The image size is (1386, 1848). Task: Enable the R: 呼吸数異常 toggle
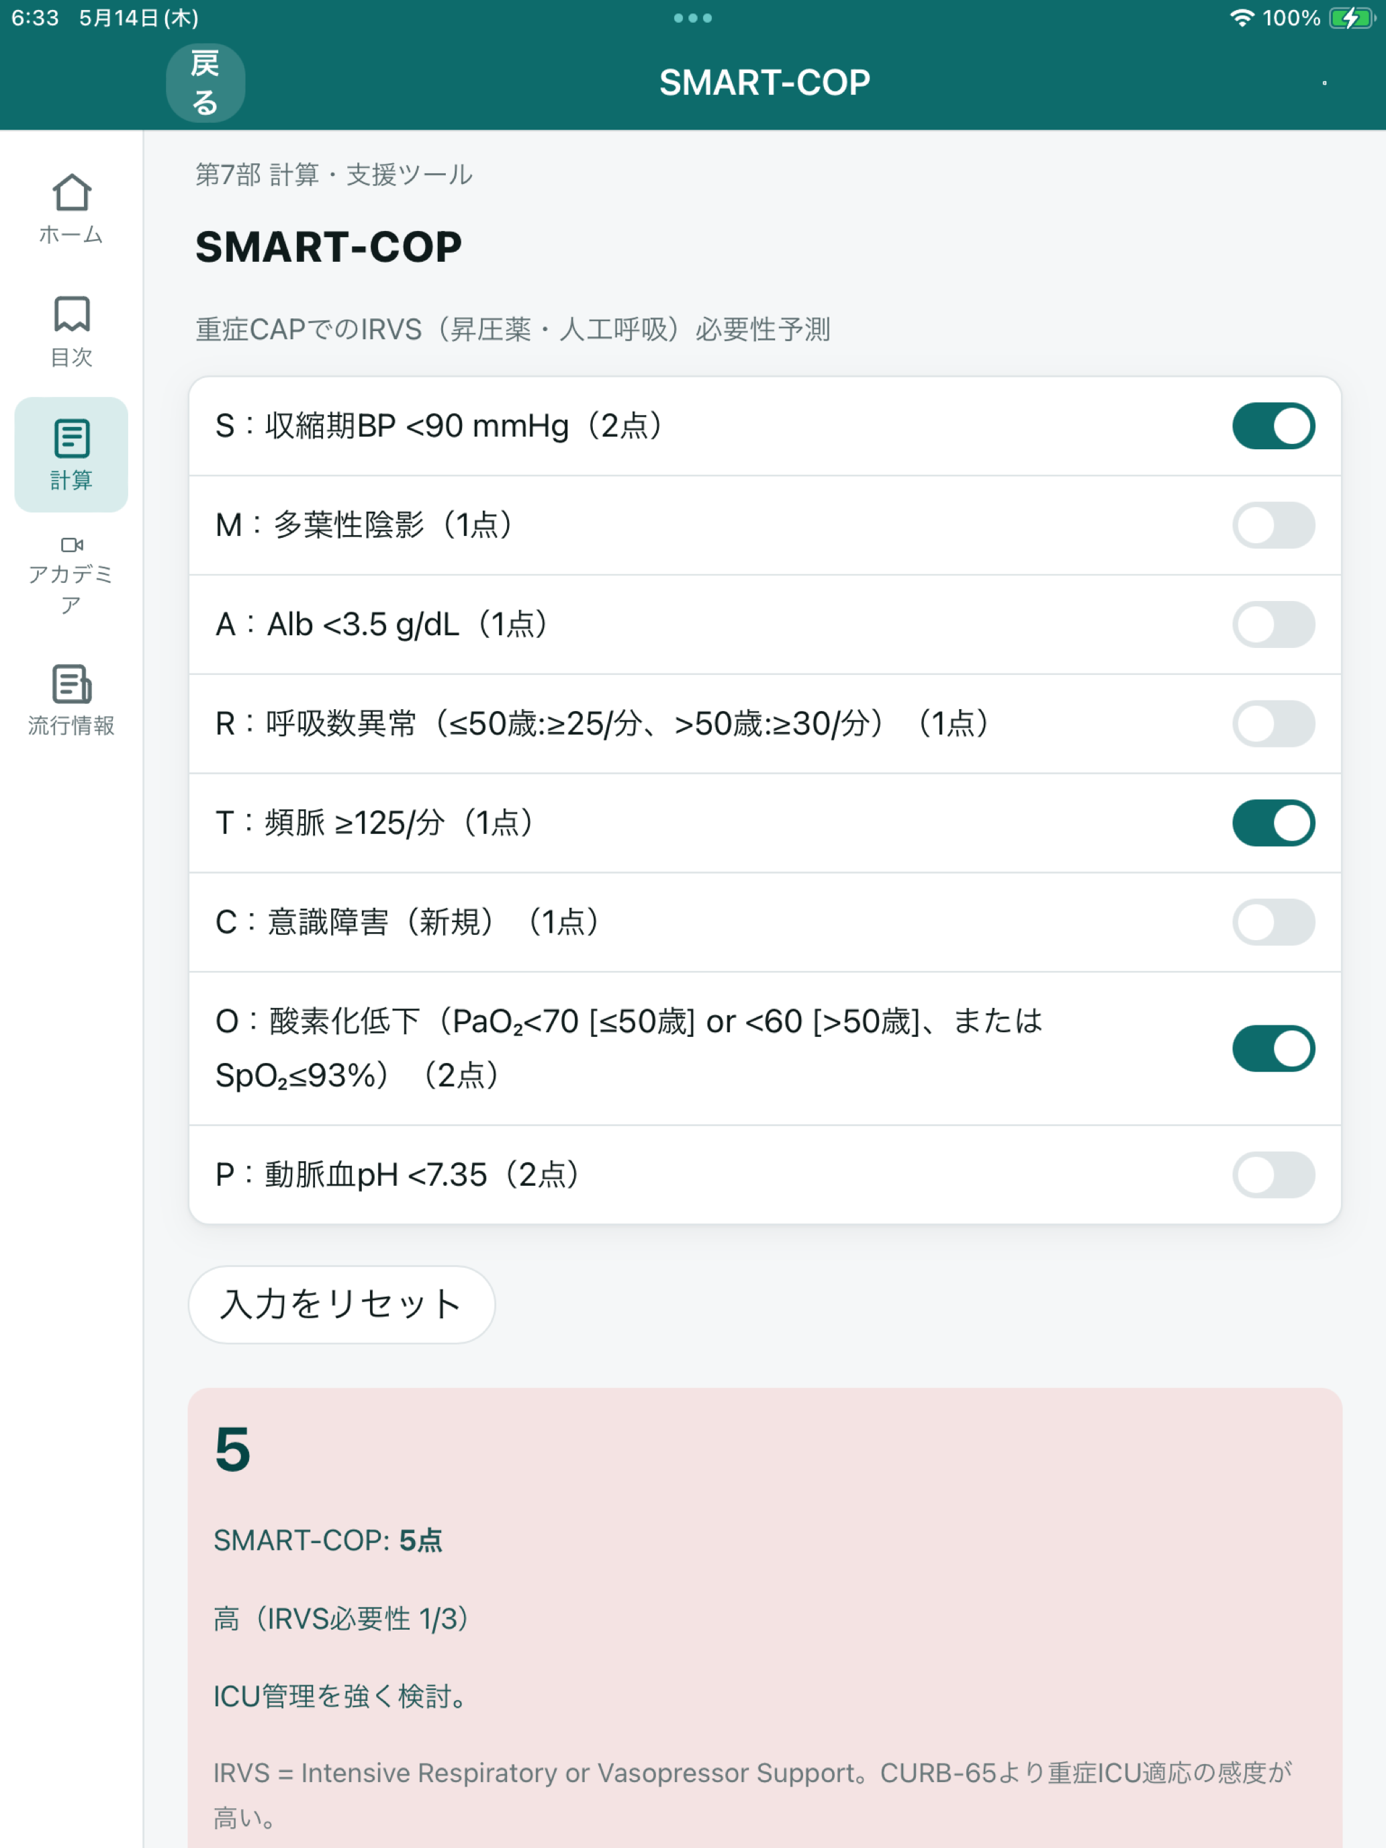click(x=1273, y=723)
